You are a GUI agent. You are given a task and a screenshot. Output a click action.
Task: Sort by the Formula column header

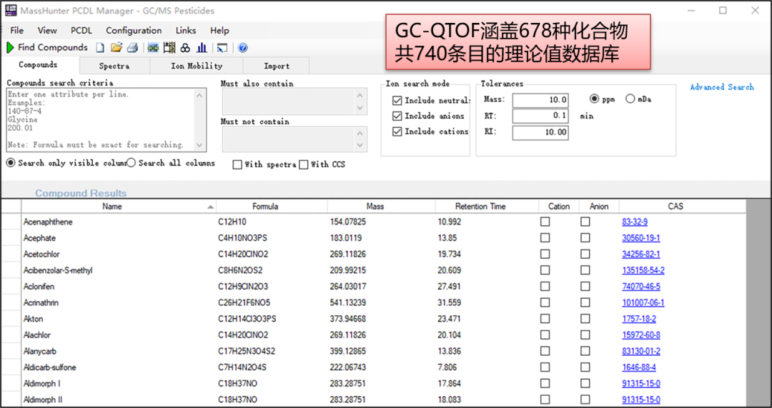pos(272,207)
